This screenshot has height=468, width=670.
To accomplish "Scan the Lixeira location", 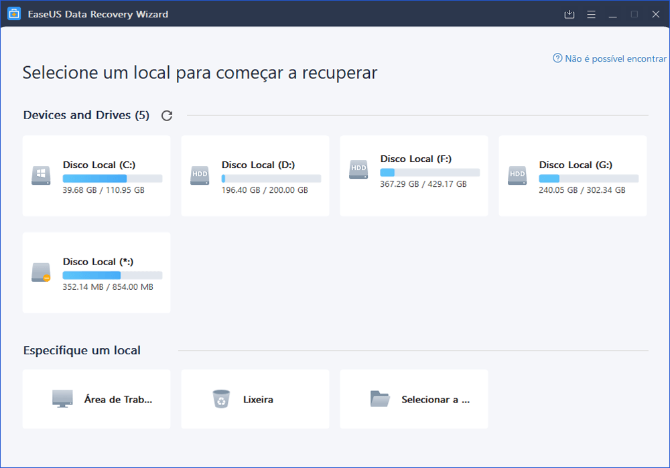I will click(255, 398).
